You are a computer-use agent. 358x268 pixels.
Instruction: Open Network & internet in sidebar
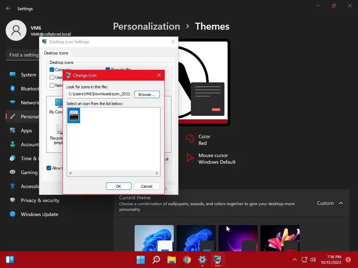tap(23, 103)
